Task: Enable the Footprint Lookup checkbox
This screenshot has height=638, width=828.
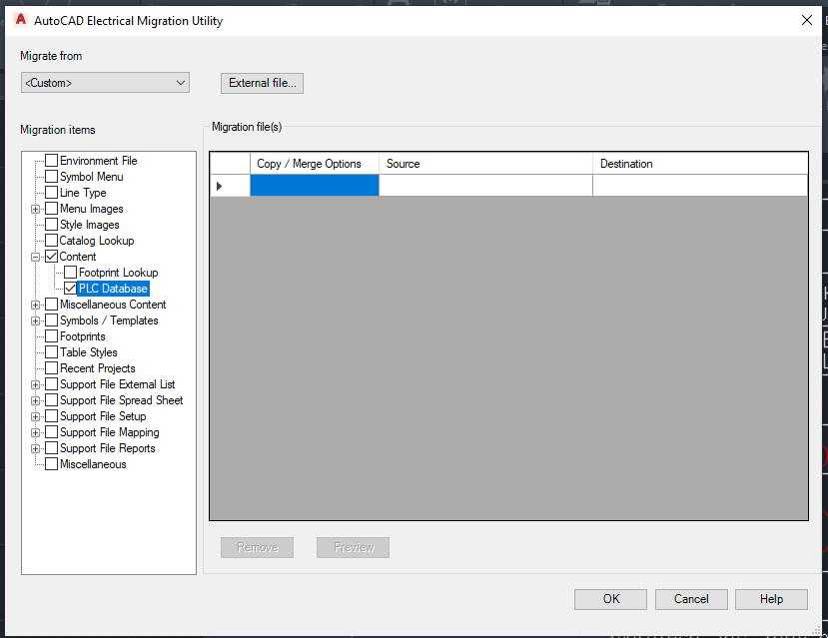Action: click(x=70, y=273)
